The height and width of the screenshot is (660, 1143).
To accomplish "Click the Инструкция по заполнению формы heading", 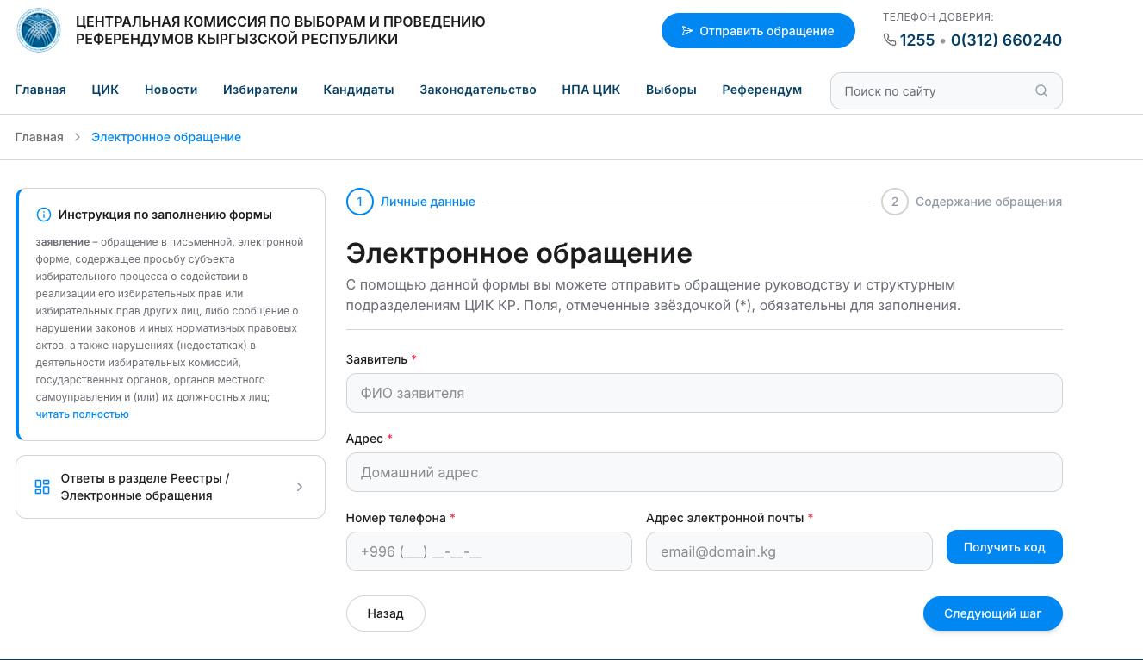I will click(165, 215).
